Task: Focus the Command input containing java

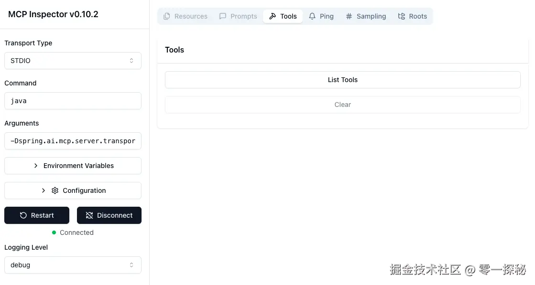Action: pyautogui.click(x=73, y=101)
